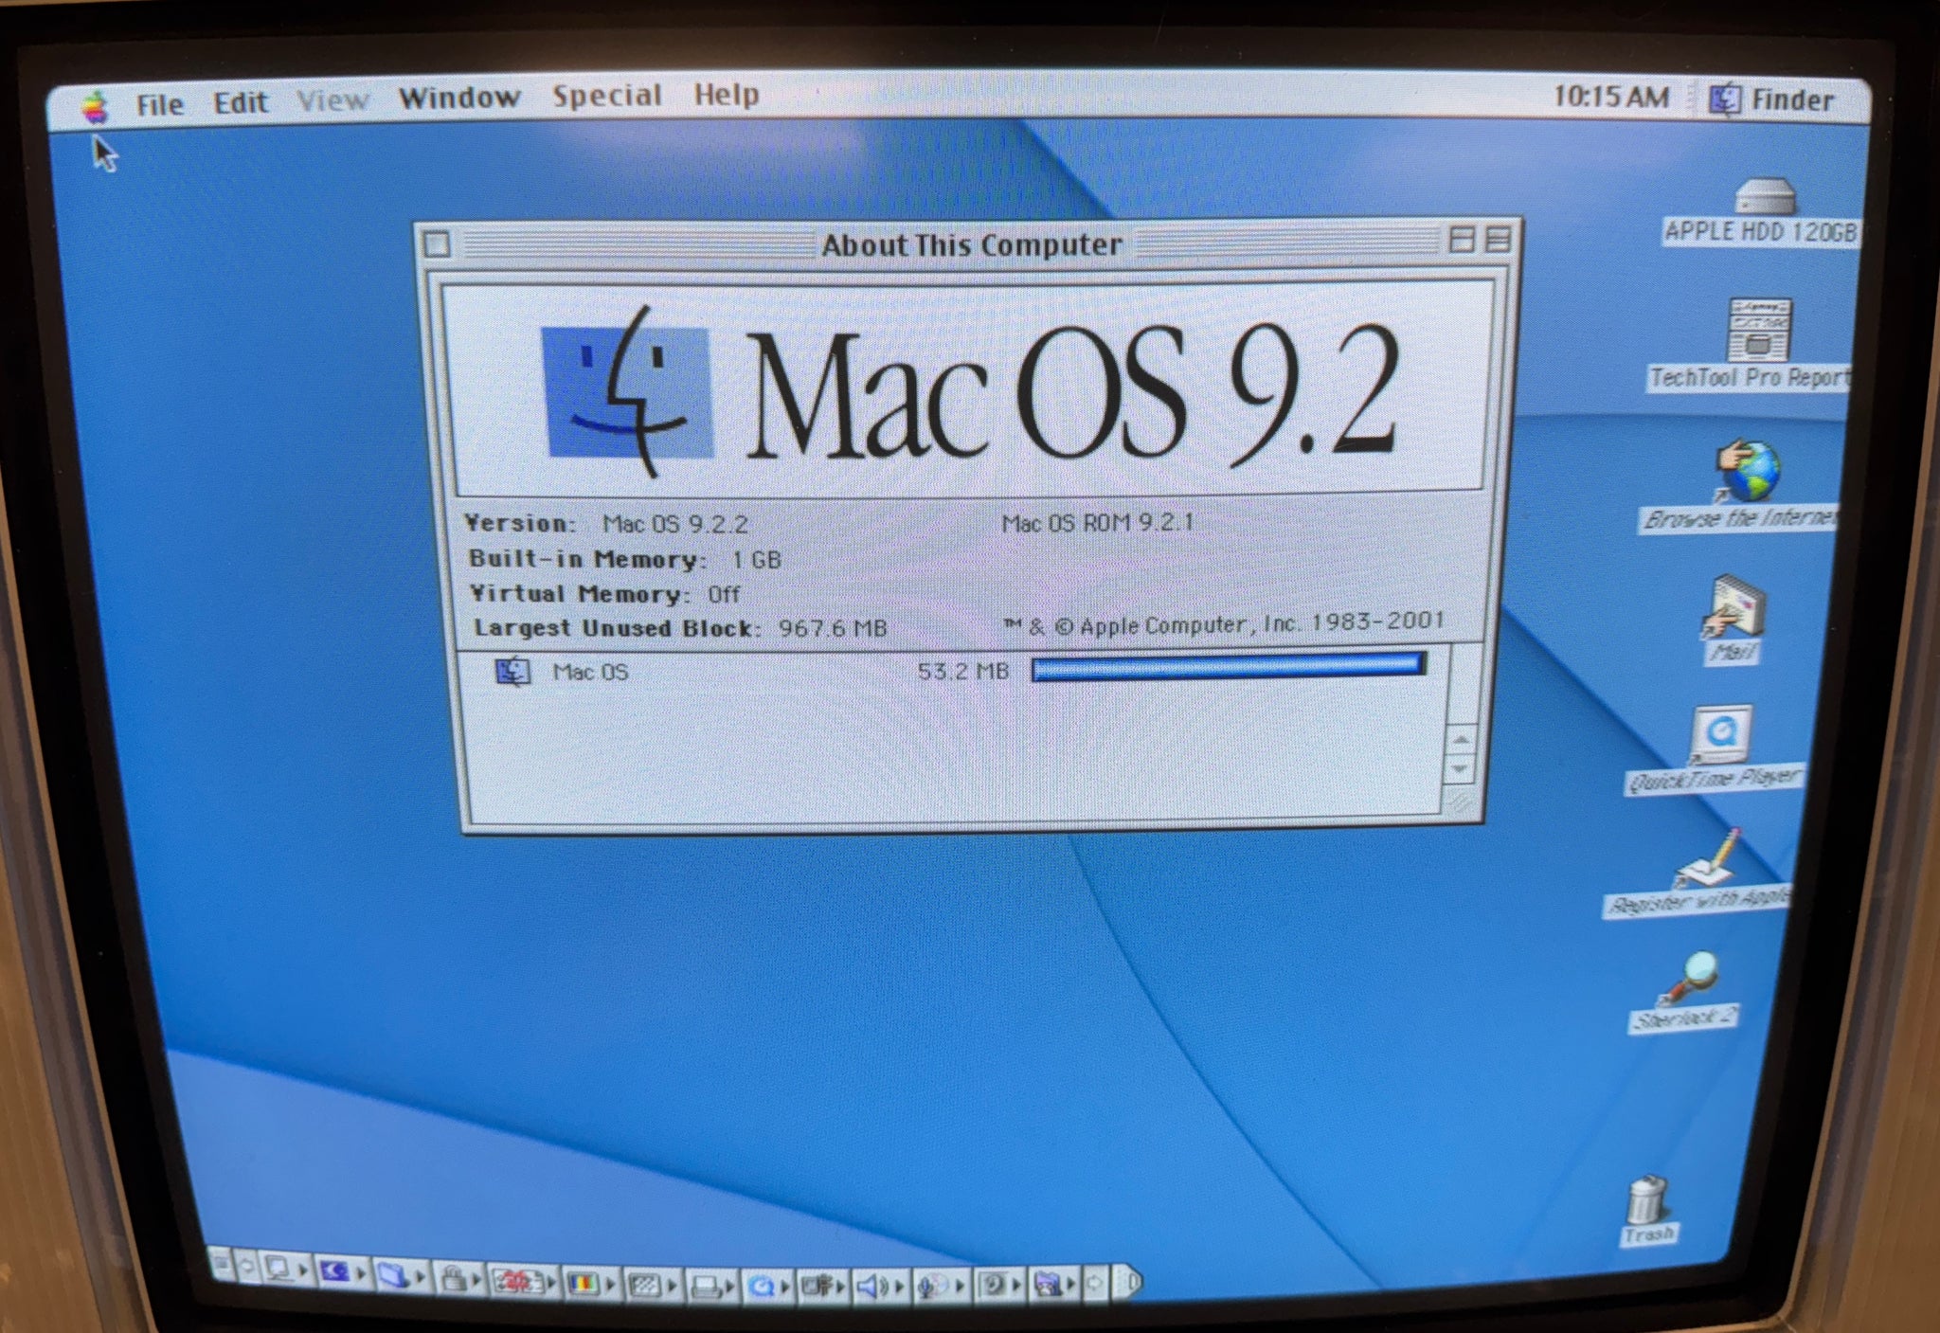The width and height of the screenshot is (1940, 1333).
Task: Open the Edit menu
Action: pos(241,101)
